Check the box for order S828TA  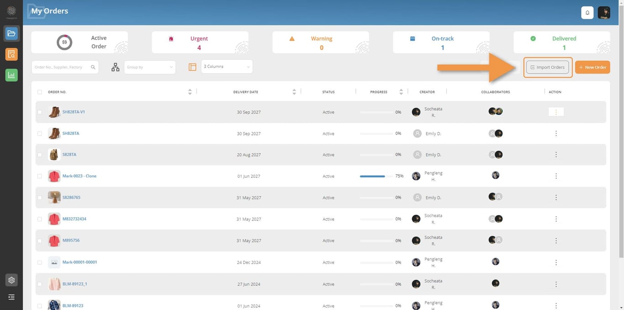tap(40, 155)
